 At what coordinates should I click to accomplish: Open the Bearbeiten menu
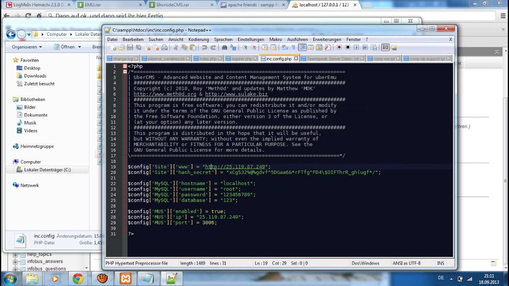[x=133, y=39]
